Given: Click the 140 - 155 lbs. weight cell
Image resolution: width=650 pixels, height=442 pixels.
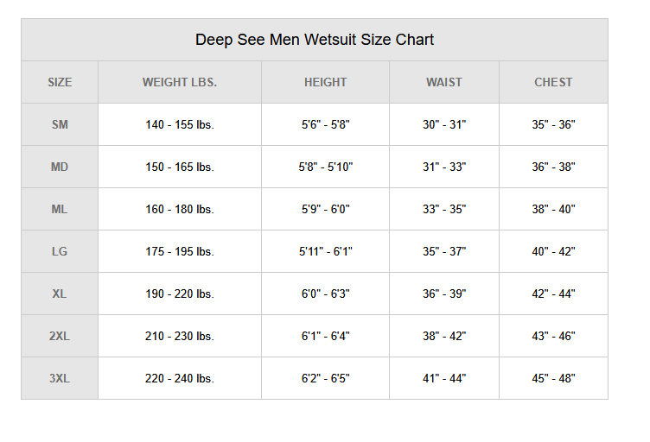Looking at the screenshot, I should (x=180, y=124).
